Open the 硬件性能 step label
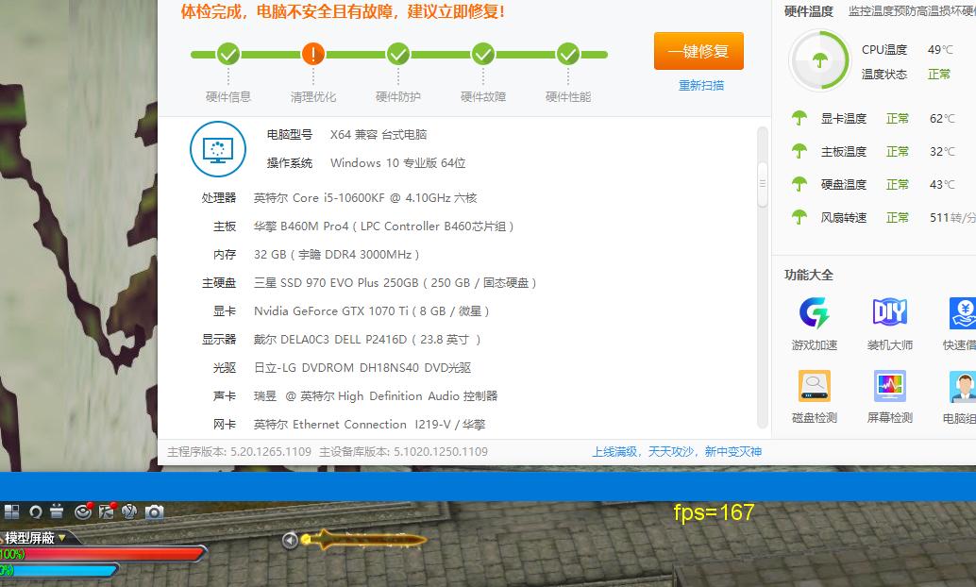Viewport: 976px width, 587px height. pyautogui.click(x=568, y=96)
